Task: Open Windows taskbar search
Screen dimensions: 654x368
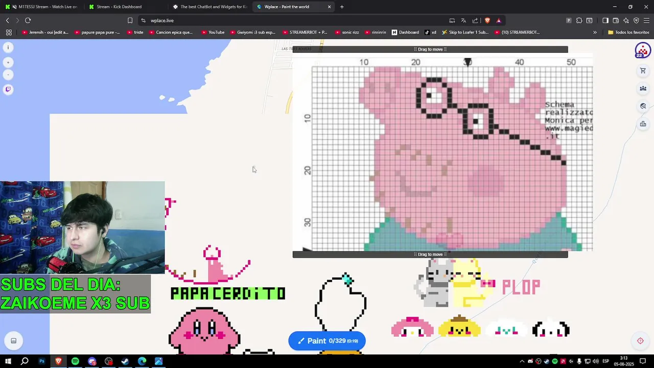Action: [x=25, y=361]
